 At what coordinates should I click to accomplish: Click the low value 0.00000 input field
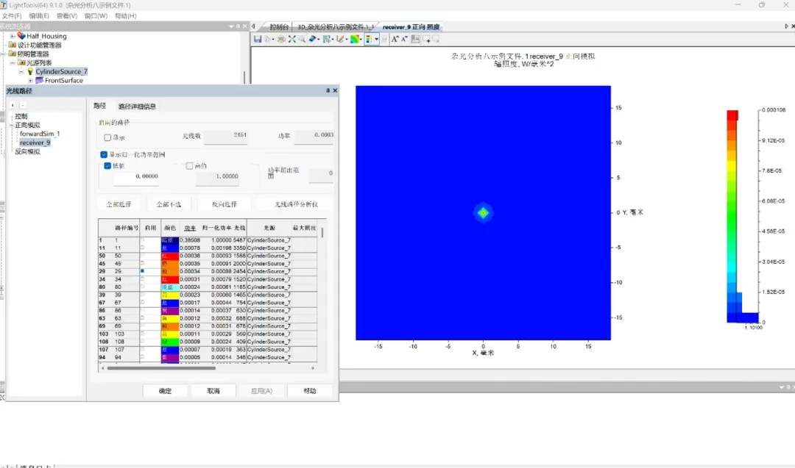pos(136,177)
